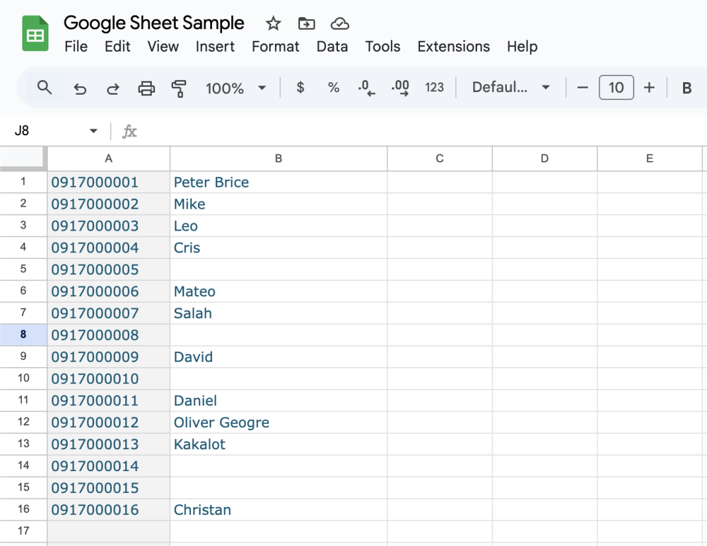Expand the 100% zoom dropdown
The image size is (707, 546).
tap(262, 88)
